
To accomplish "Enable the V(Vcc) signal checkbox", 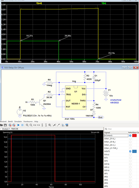I will pos(130,155).
